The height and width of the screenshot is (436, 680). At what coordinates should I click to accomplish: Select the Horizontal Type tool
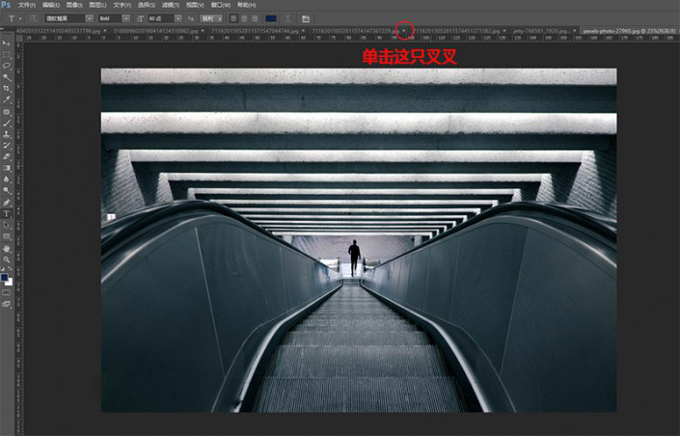pos(7,213)
